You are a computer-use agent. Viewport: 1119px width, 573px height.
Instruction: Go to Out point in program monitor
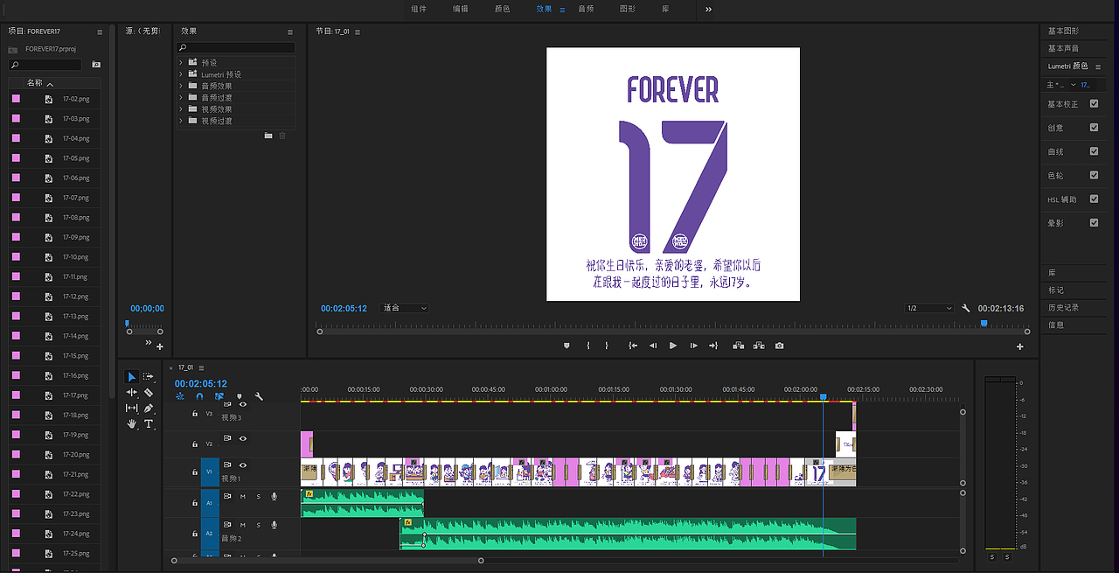click(713, 346)
